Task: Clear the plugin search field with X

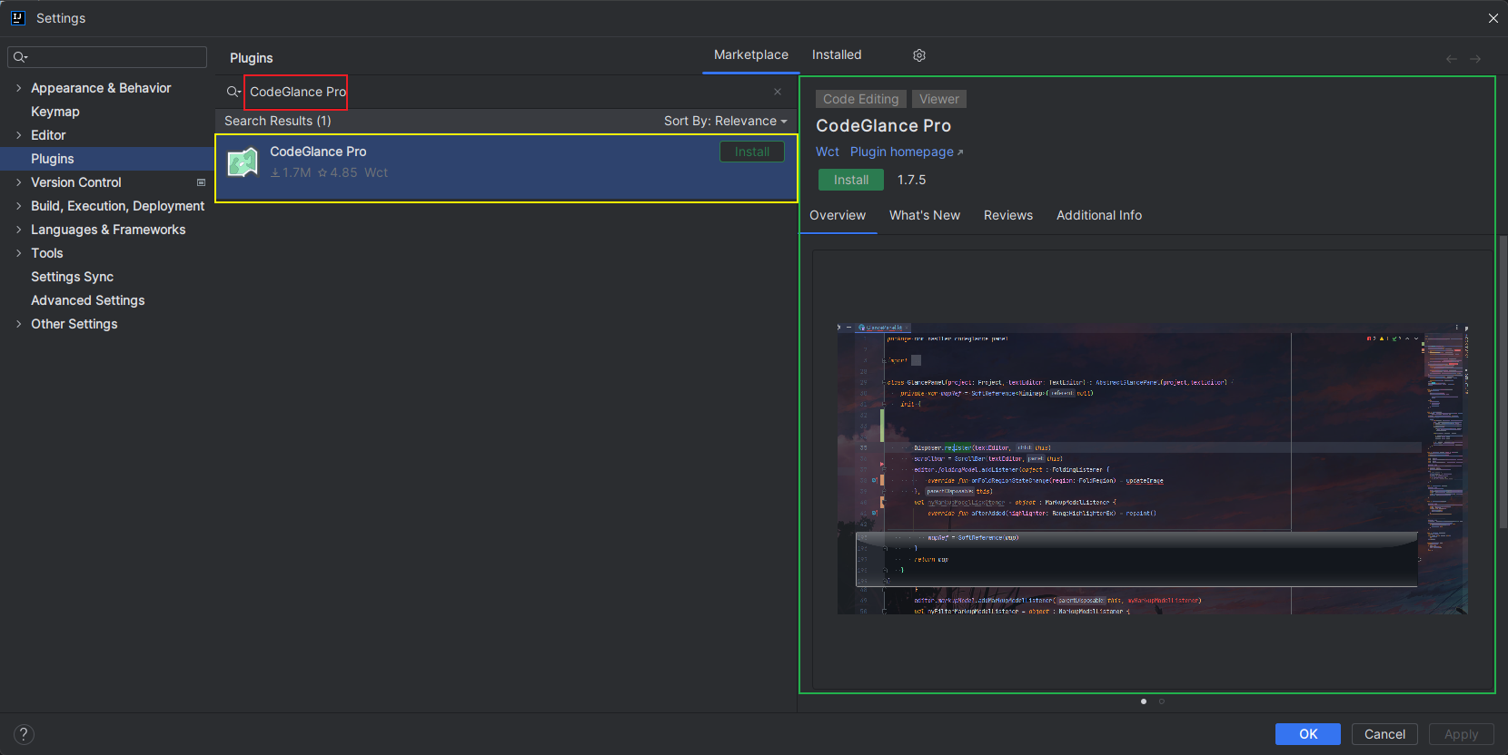Action: 778,92
